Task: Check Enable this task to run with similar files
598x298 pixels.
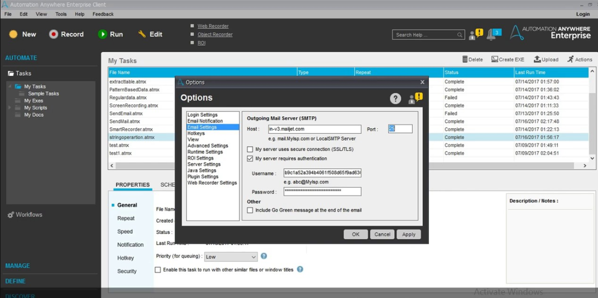Action: [x=157, y=269]
